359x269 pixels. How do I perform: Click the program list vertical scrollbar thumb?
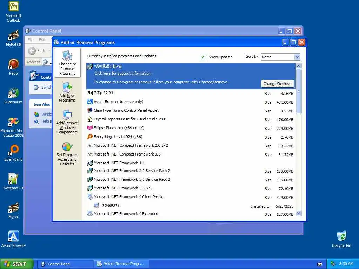click(298, 91)
